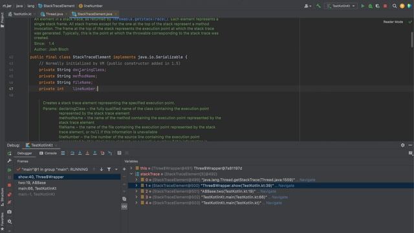This screenshot has width=414, height=233.
Task: Click Navigate link for A$Base.two element
Action: tap(268, 192)
